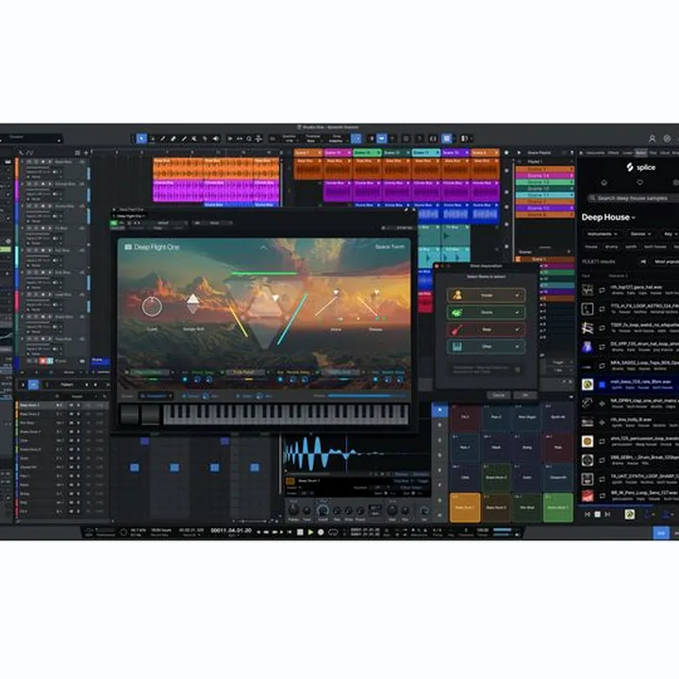Uncheck the Vocals stem checkmark
This screenshot has width=679, height=679.
(517, 295)
